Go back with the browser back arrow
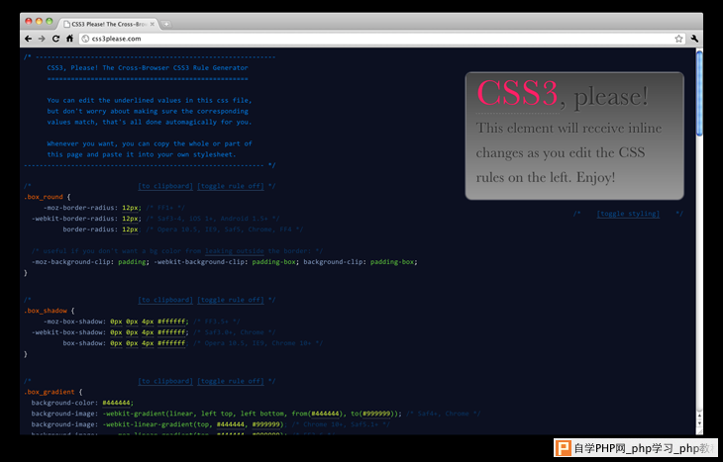This screenshot has height=462, width=723. [28, 39]
